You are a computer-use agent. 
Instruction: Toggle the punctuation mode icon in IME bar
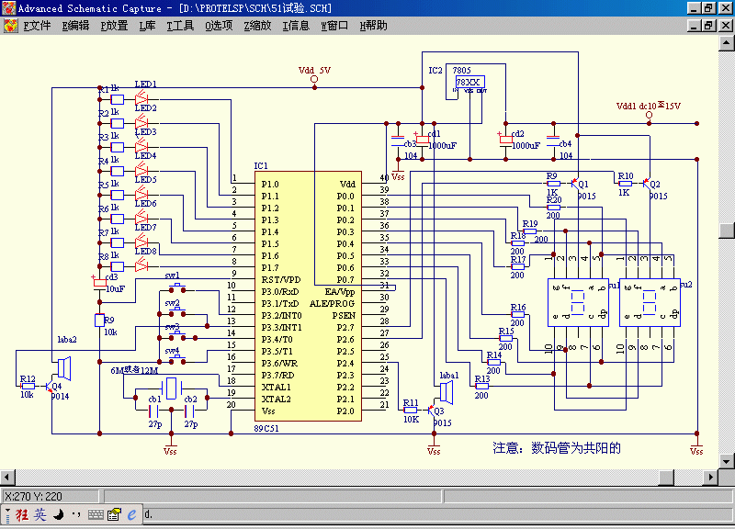point(76,514)
